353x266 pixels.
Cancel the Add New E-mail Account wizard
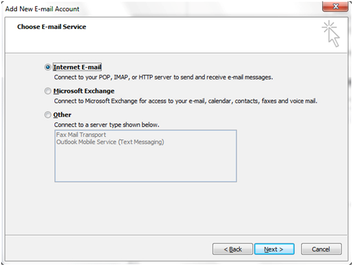point(321,249)
